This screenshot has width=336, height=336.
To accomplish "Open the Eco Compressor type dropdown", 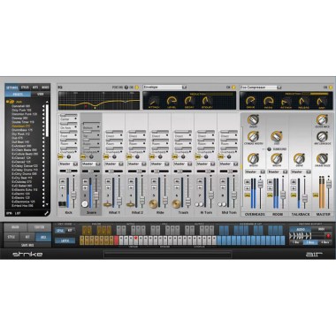I will (261, 88).
